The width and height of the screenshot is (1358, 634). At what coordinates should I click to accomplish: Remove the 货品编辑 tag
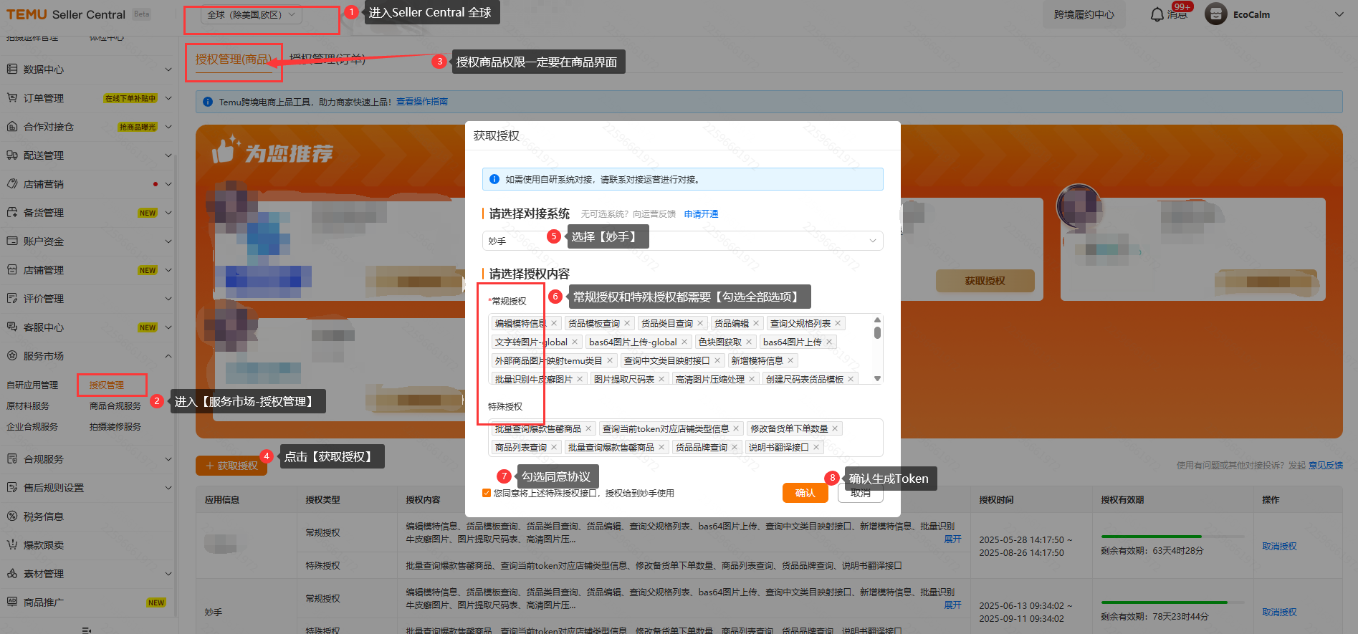coord(756,324)
